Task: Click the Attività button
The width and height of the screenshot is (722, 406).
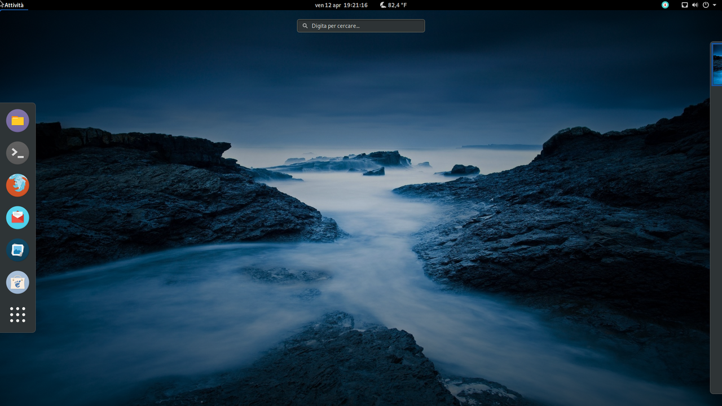Action: point(14,5)
